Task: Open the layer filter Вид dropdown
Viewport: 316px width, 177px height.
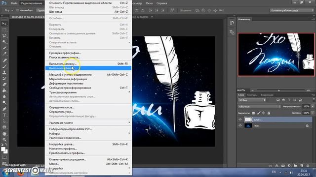Action: click(252, 100)
